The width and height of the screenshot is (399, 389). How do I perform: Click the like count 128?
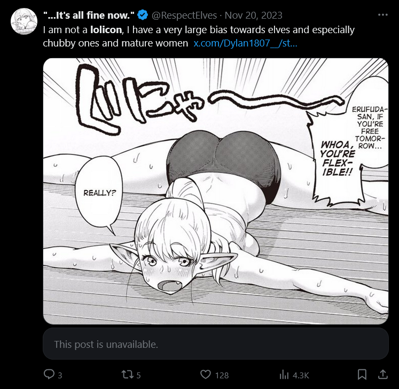[x=222, y=375]
